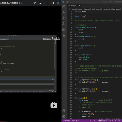Click line number 24 in the gutter
Screen dimensions: 122x122
click(71, 64)
